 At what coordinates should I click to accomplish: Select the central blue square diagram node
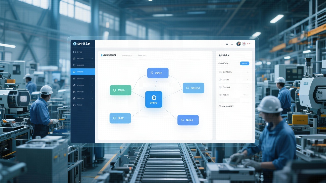(154, 99)
